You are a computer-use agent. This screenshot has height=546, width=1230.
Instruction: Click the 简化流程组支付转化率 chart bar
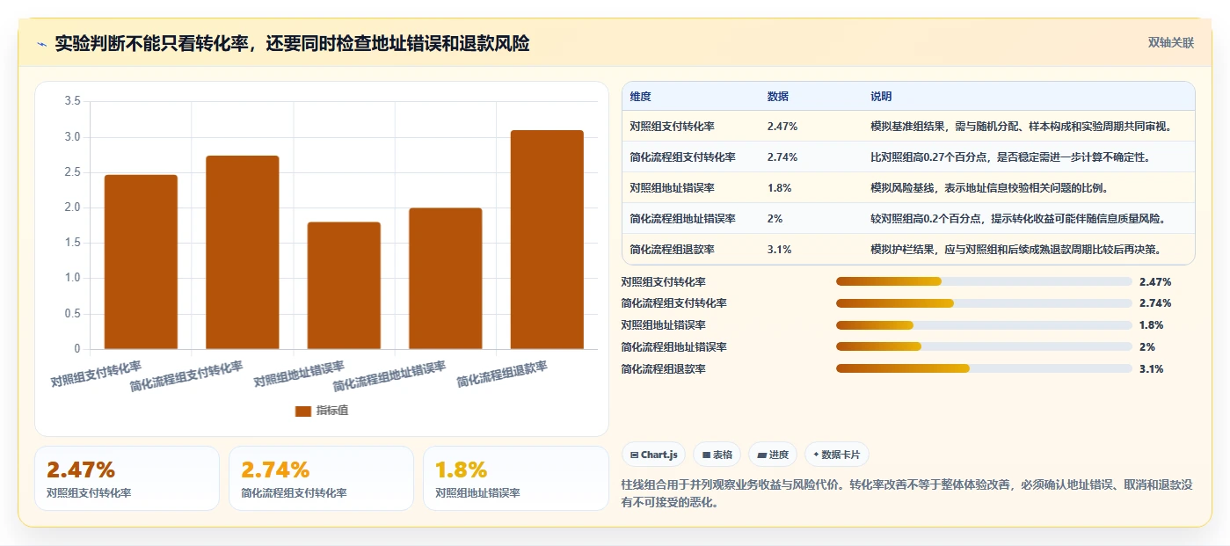tap(243, 252)
